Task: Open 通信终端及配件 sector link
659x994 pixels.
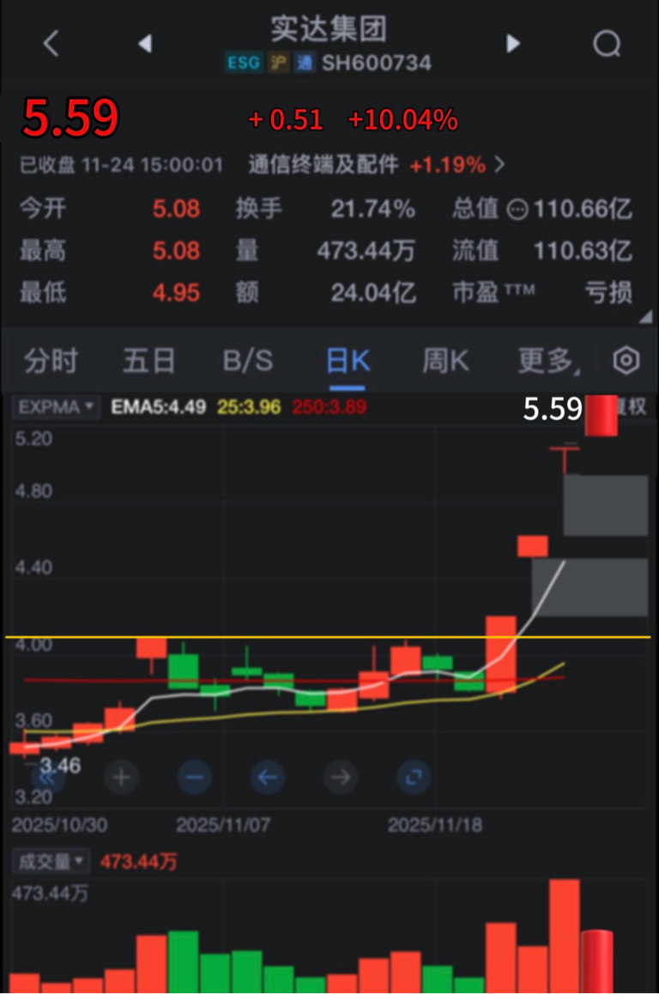Action: pyautogui.click(x=323, y=165)
